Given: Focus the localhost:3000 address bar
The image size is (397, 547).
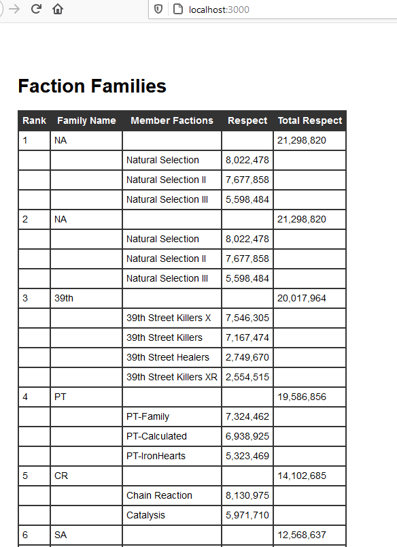Looking at the screenshot, I should click(x=272, y=10).
